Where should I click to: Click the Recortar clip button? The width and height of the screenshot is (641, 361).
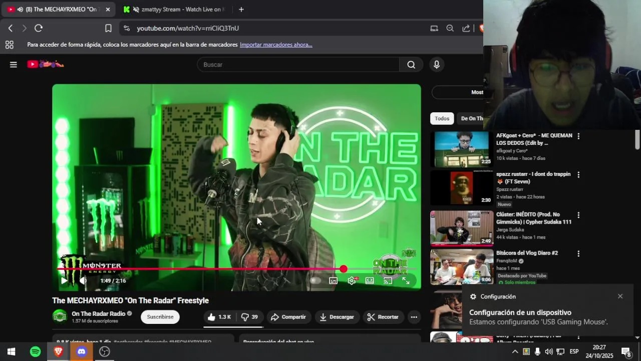pyautogui.click(x=383, y=317)
